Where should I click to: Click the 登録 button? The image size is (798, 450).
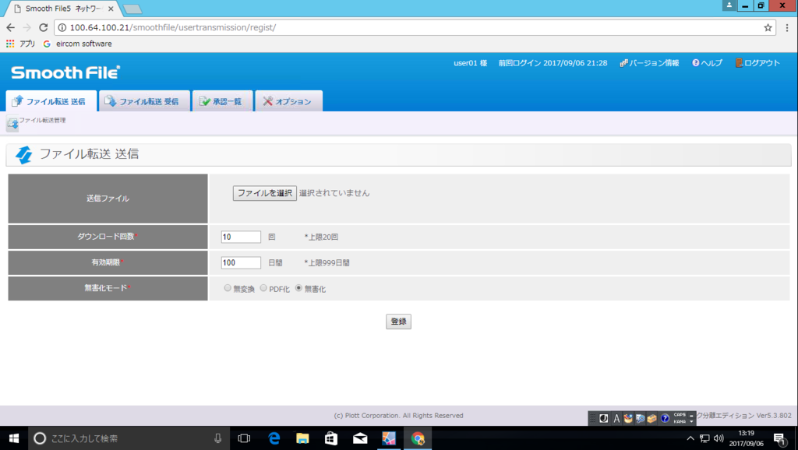pyautogui.click(x=398, y=321)
